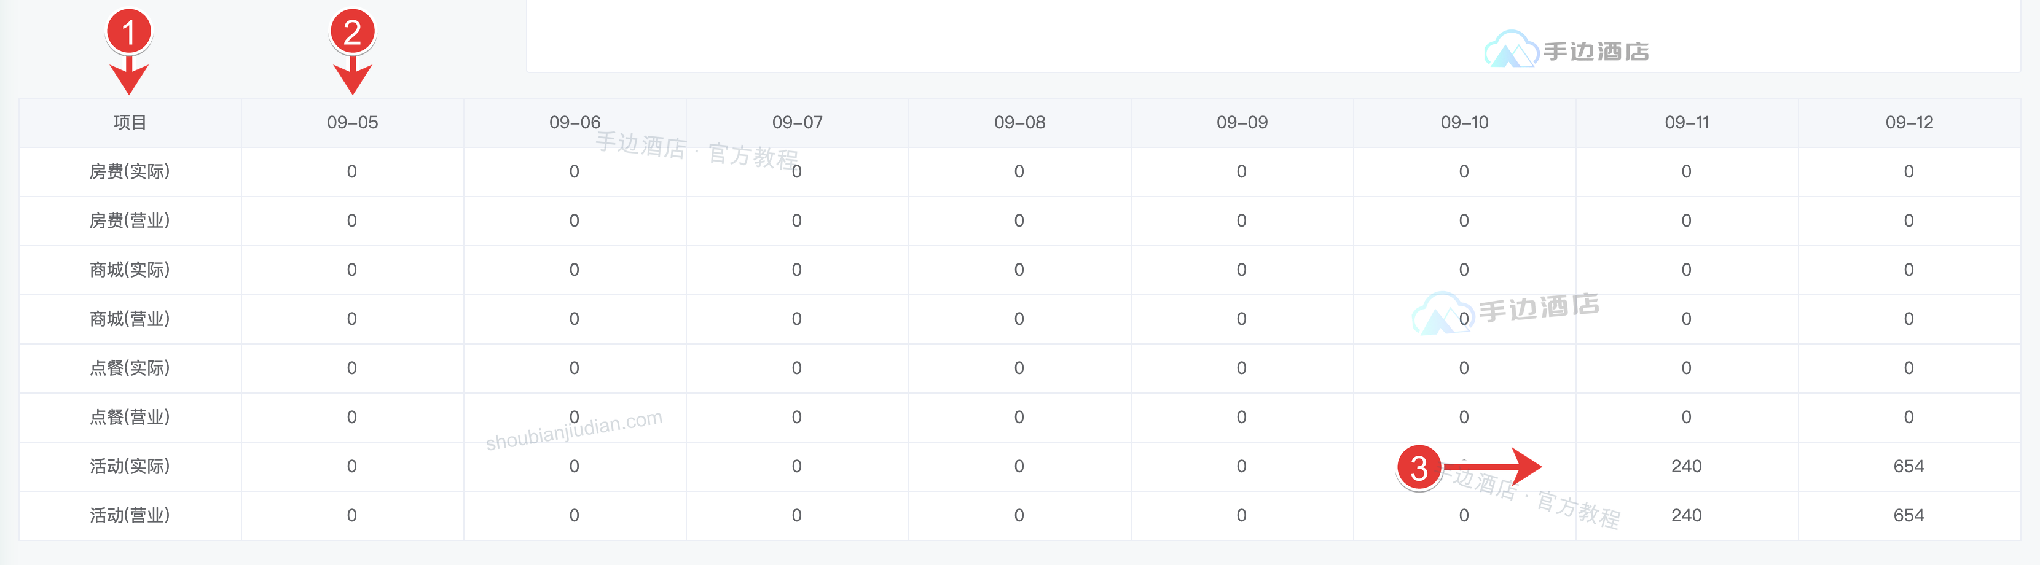
Task: Click the 点餐(营业) row label
Action: click(x=130, y=417)
